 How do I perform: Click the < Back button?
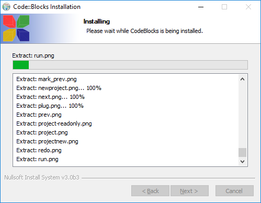point(150,191)
